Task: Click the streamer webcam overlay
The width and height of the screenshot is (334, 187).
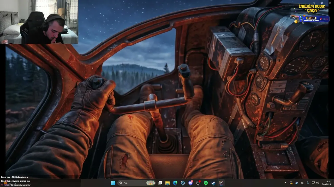Action: [x=39, y=22]
